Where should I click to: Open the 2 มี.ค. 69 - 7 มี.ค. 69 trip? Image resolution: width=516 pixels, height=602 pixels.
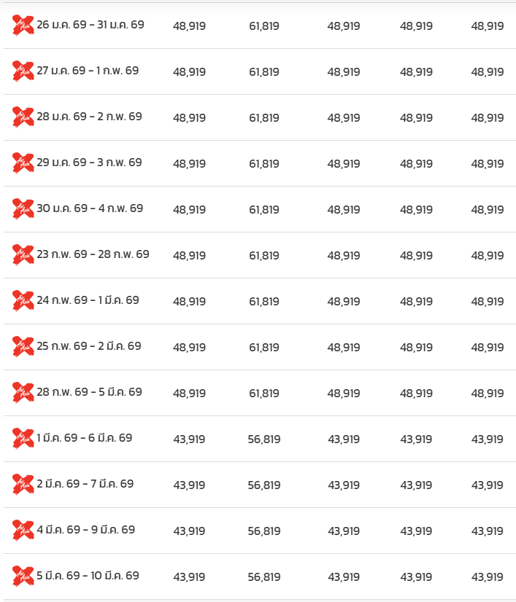(85, 484)
